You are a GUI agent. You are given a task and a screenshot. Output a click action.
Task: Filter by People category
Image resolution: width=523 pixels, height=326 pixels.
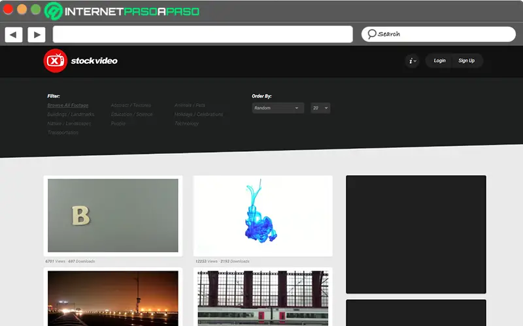[118, 123]
